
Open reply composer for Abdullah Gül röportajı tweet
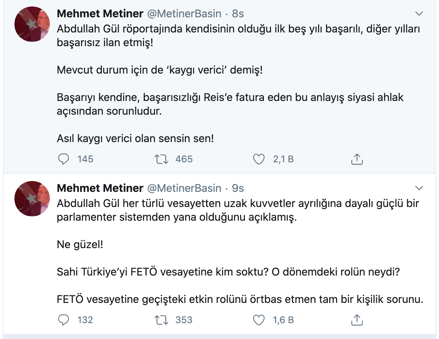64,159
